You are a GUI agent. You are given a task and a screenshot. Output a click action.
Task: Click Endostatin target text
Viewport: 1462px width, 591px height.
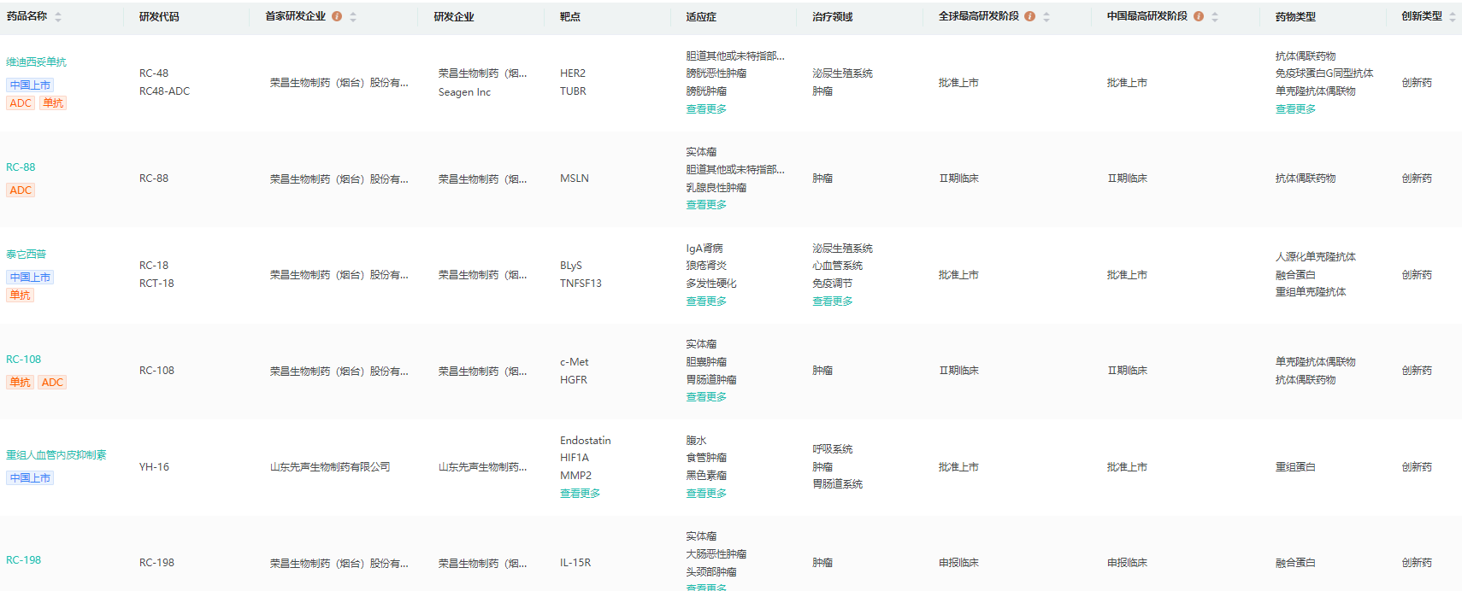pyautogui.click(x=586, y=441)
